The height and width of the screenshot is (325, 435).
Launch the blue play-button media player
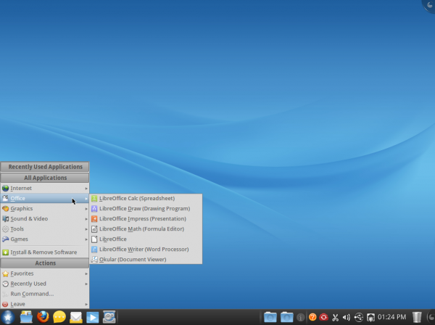(92, 317)
